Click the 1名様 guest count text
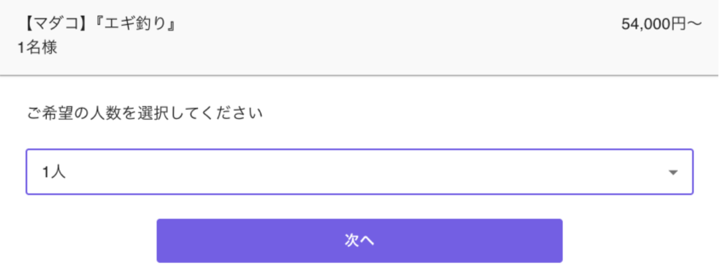 click(38, 48)
